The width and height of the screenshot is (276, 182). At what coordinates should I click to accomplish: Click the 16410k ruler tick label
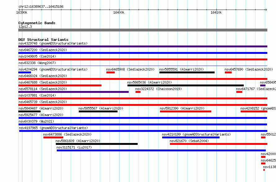point(216,12)
